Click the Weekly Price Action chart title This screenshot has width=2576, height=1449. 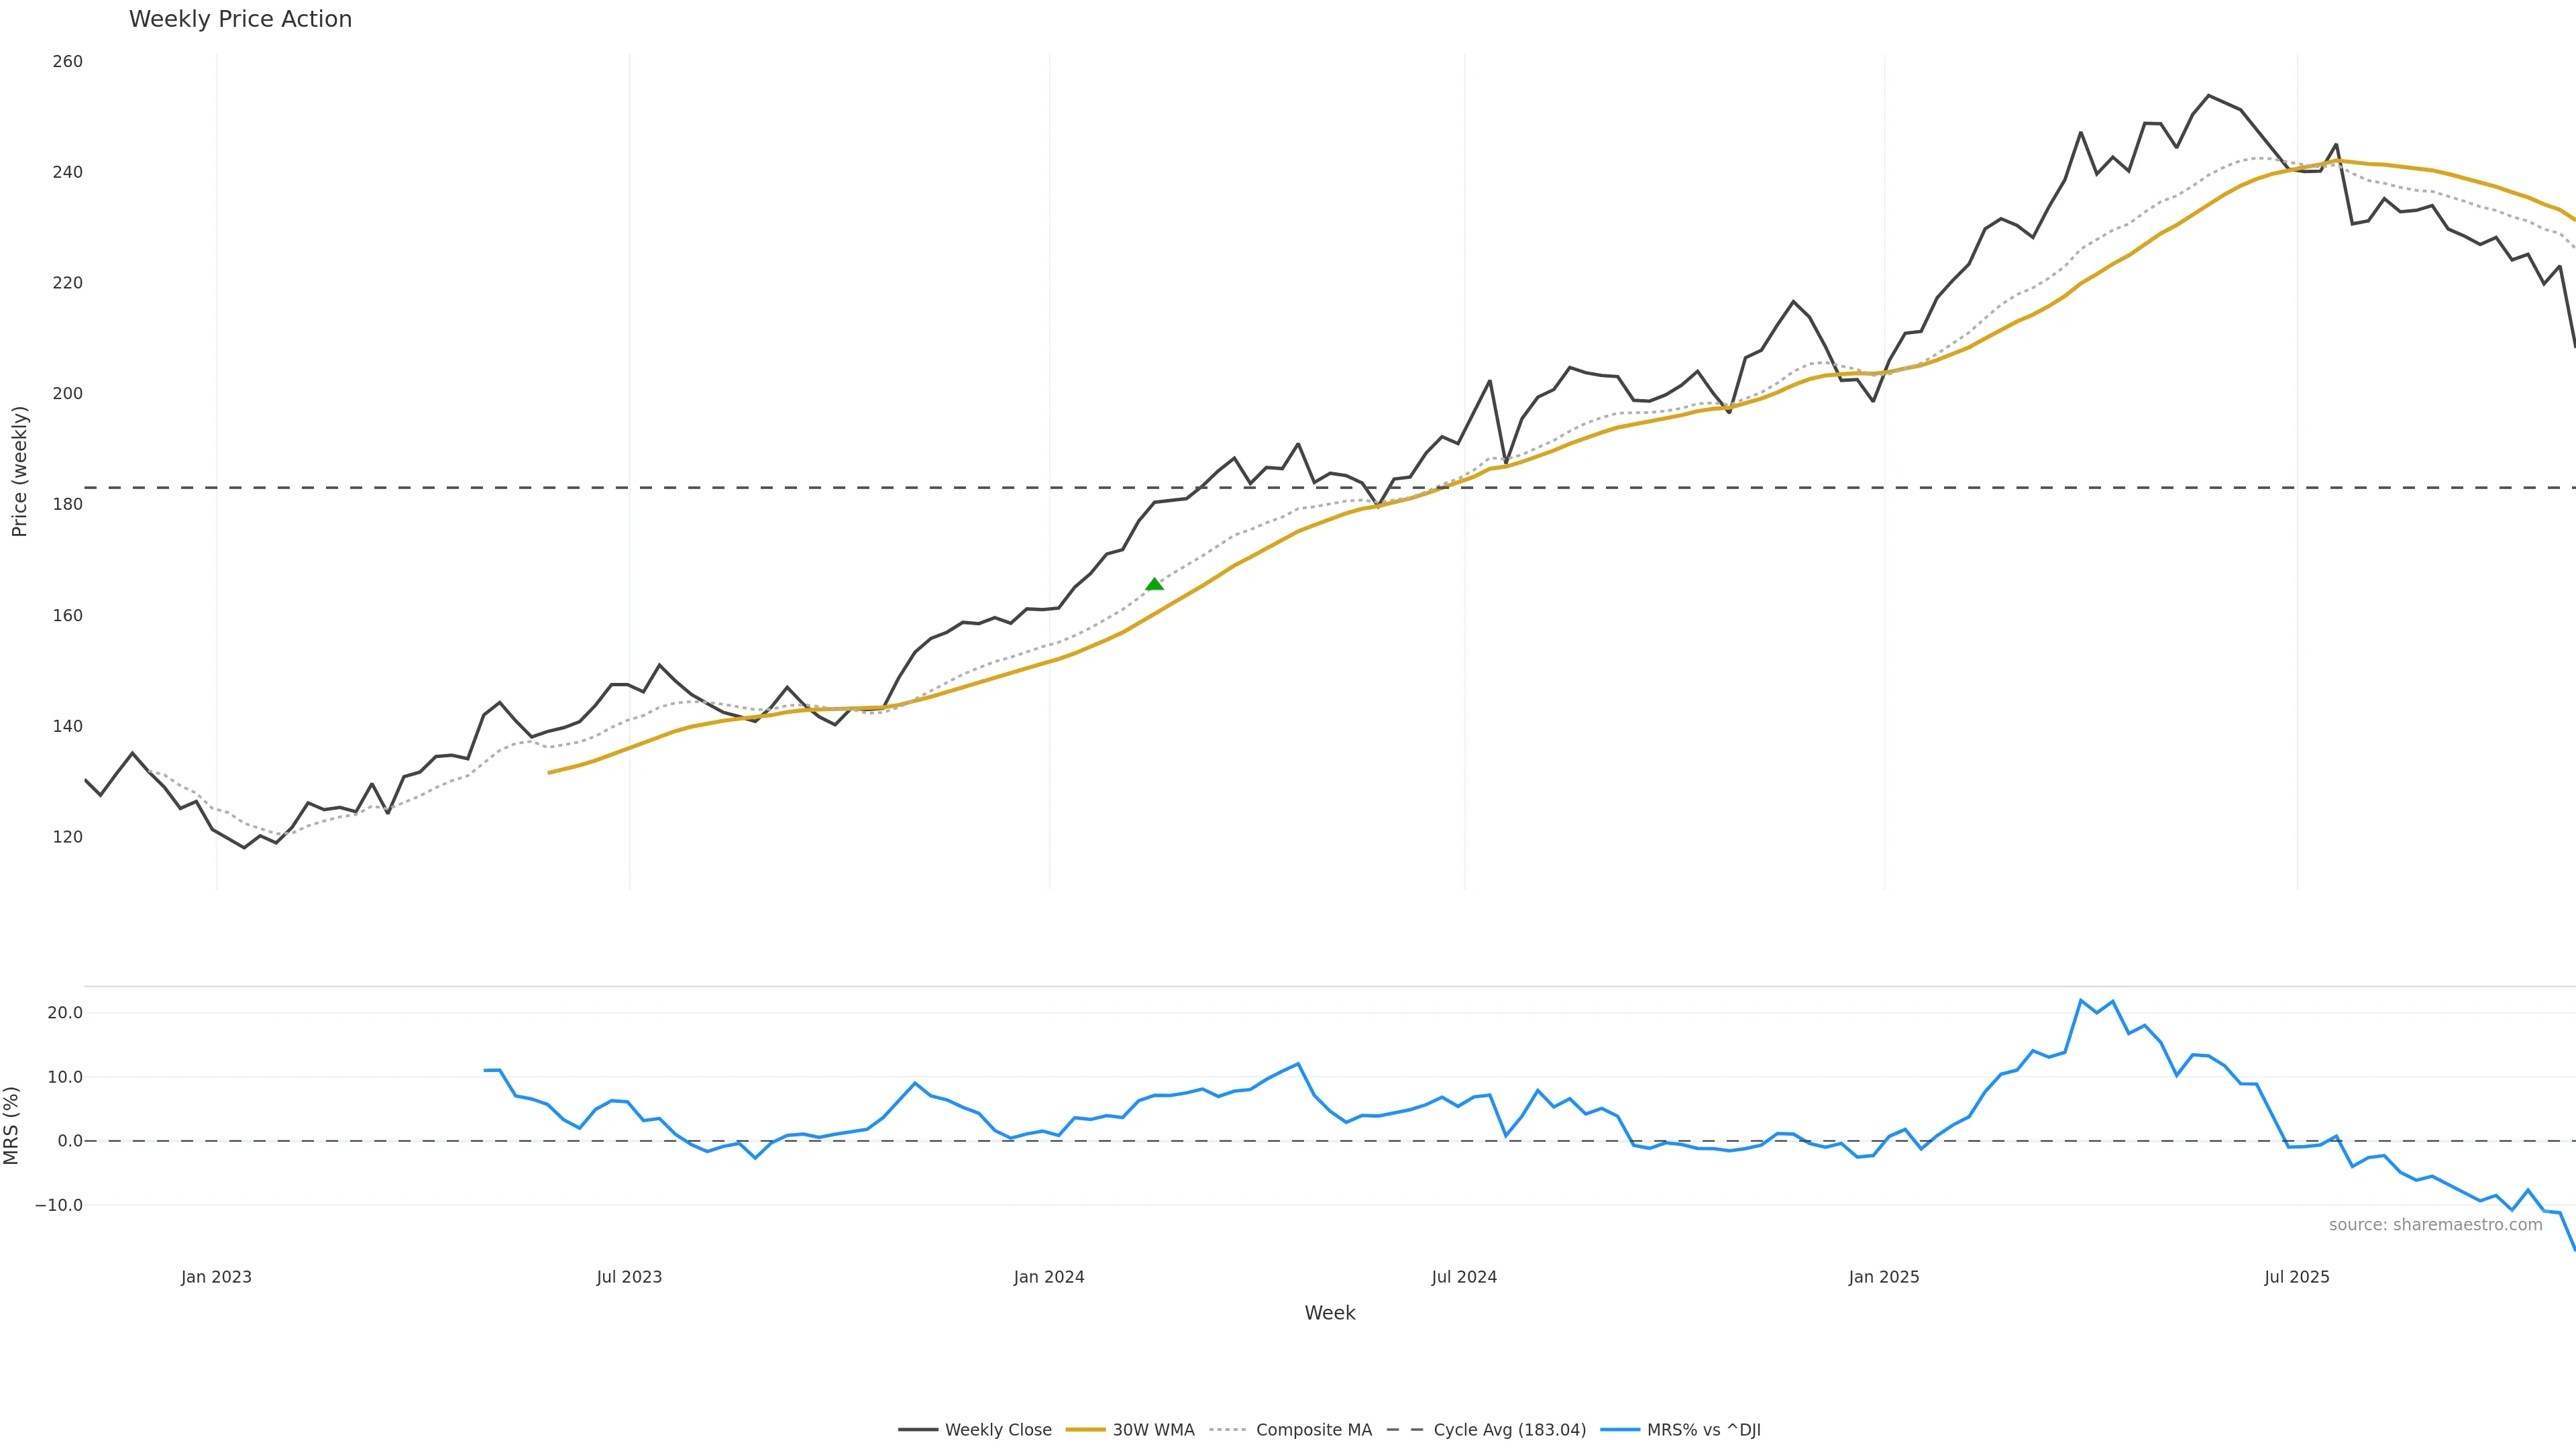point(240,19)
